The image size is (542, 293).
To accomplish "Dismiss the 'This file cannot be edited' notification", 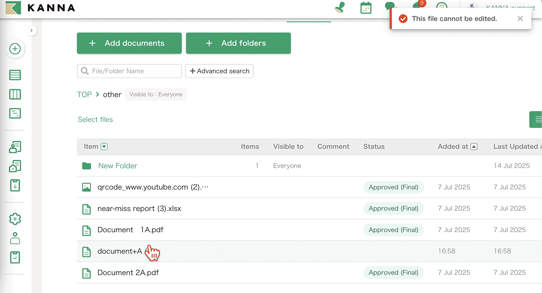I will coord(520,19).
